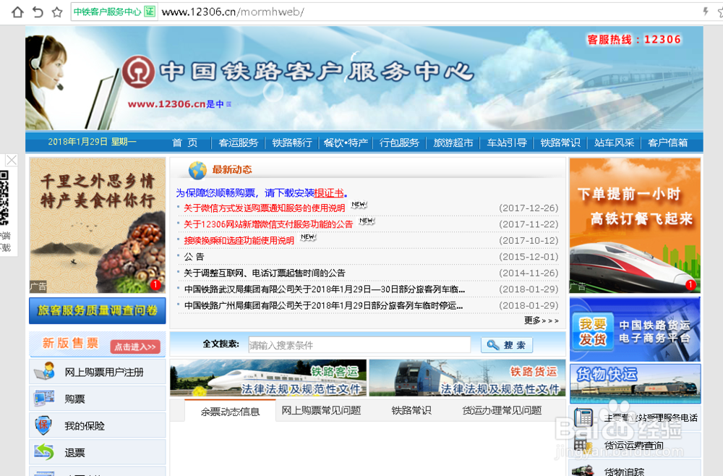Screen dimensions: 723x476
Task: Click in the browser address bar
Action: click(429, 12)
